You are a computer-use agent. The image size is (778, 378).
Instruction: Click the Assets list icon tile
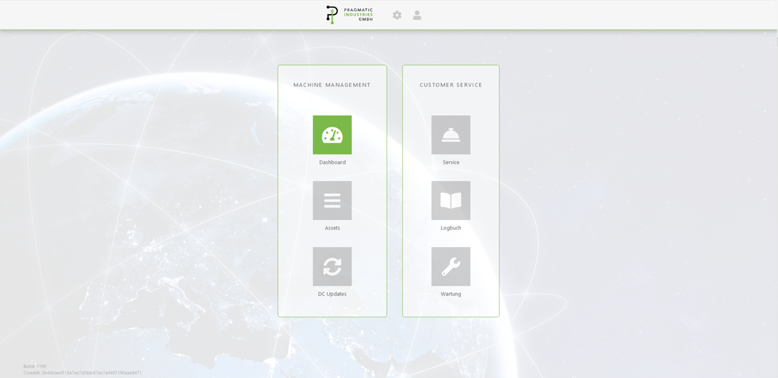pyautogui.click(x=332, y=200)
